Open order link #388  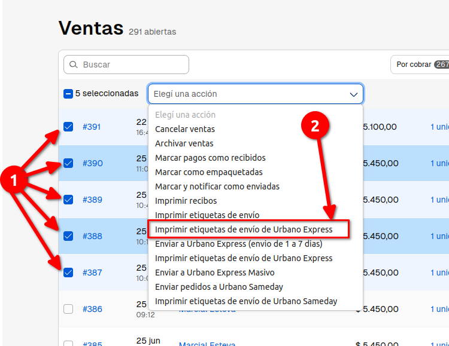(x=93, y=236)
